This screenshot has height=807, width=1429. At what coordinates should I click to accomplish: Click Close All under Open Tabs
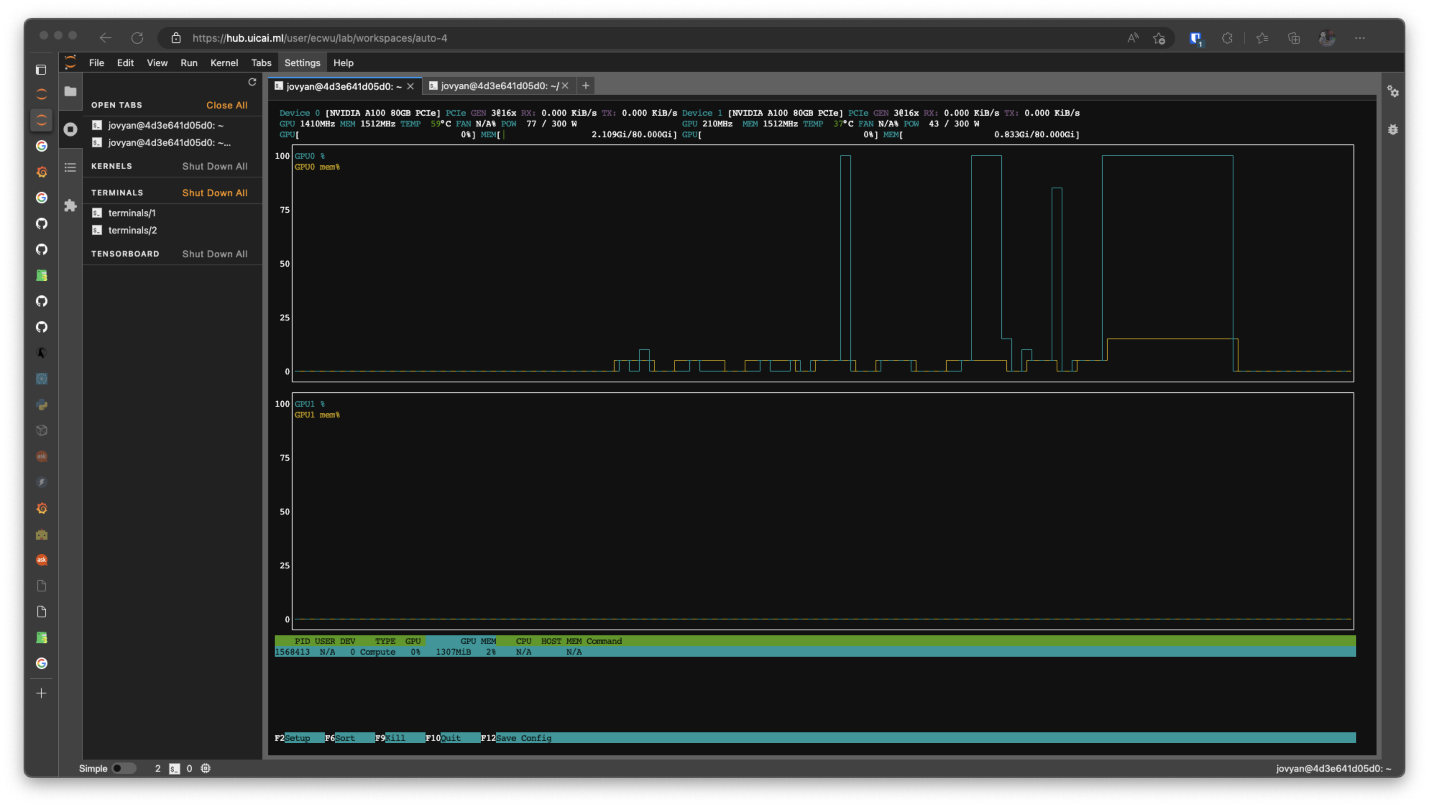click(x=226, y=105)
